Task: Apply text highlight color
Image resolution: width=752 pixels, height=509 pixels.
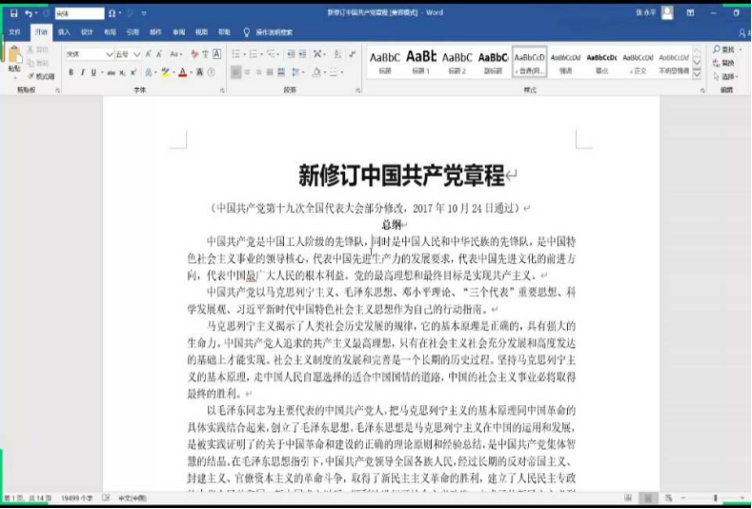Action: click(165, 72)
